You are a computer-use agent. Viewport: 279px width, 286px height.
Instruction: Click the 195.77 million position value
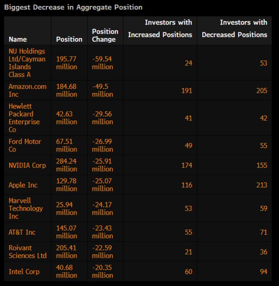(x=66, y=63)
